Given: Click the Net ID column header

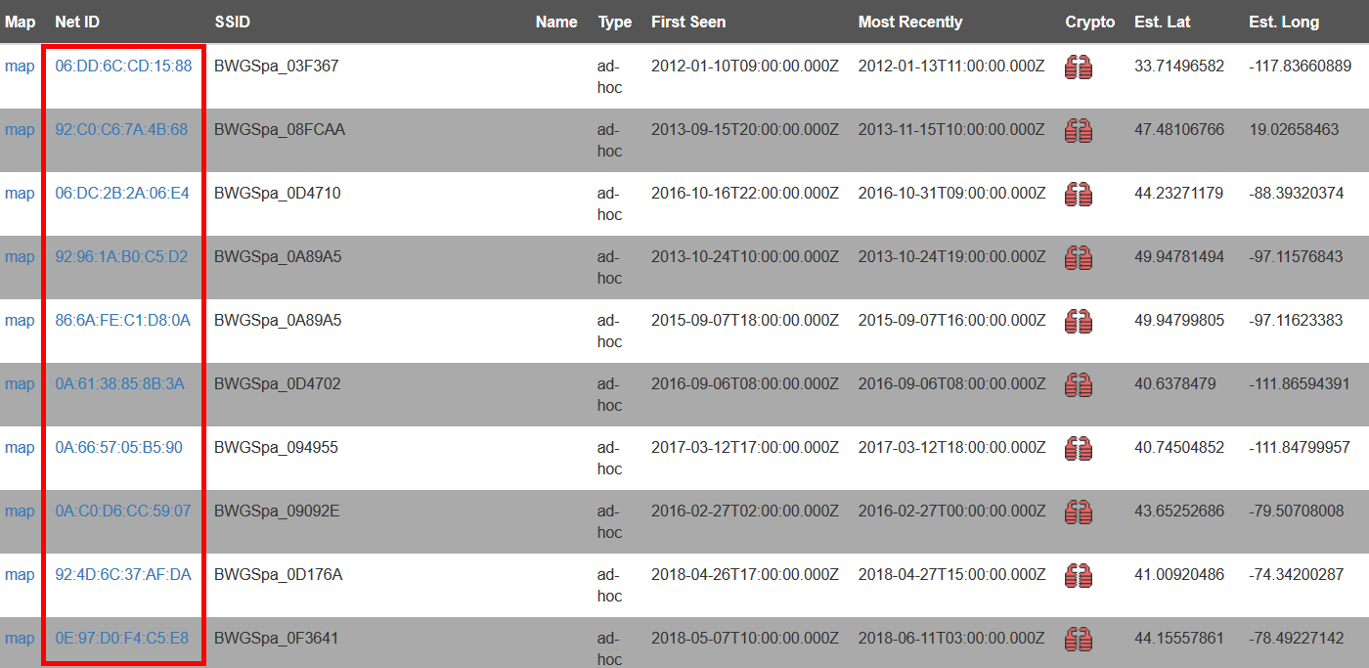Looking at the screenshot, I should pos(77,22).
